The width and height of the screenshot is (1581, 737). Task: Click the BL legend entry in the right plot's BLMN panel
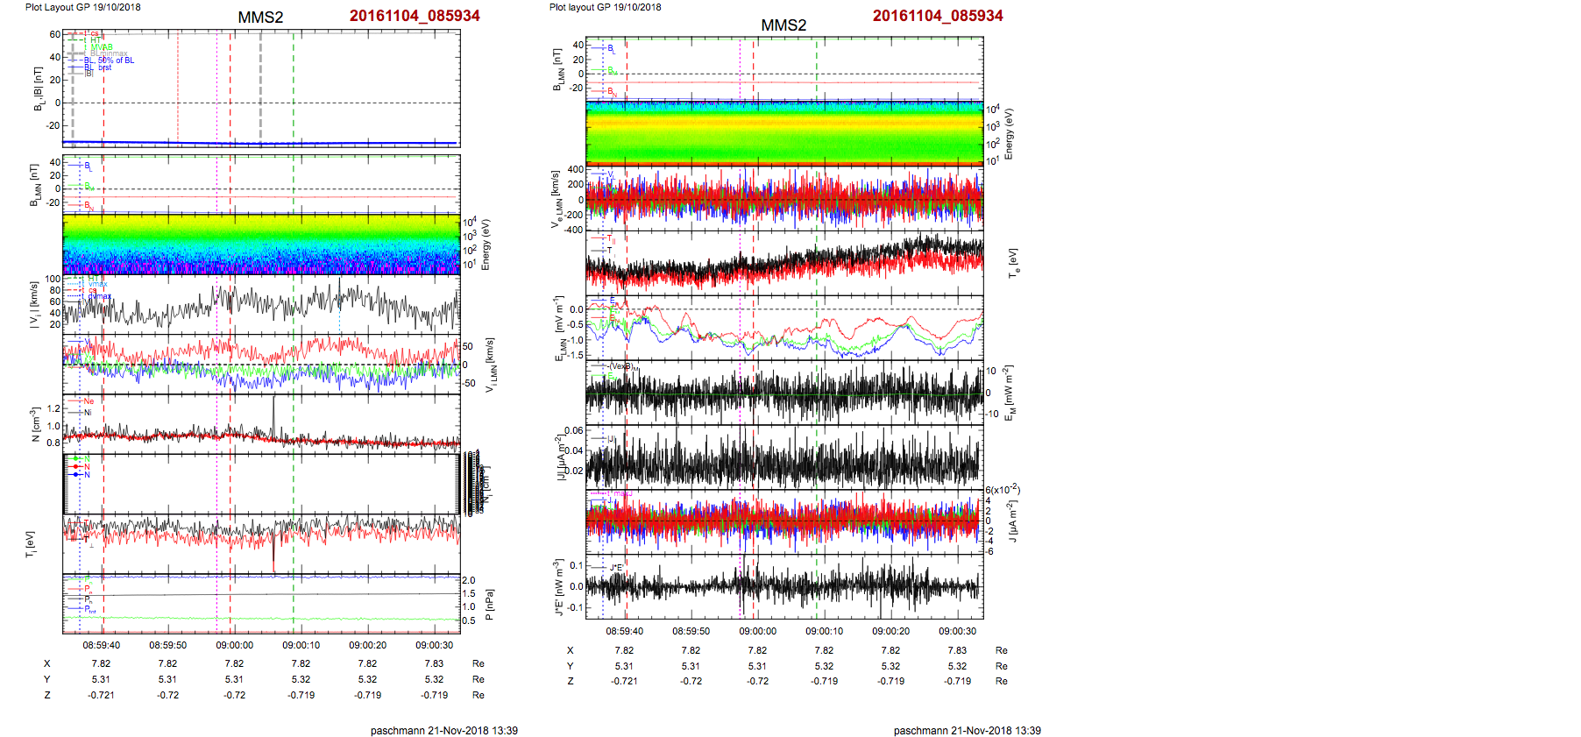pyautogui.click(x=610, y=48)
